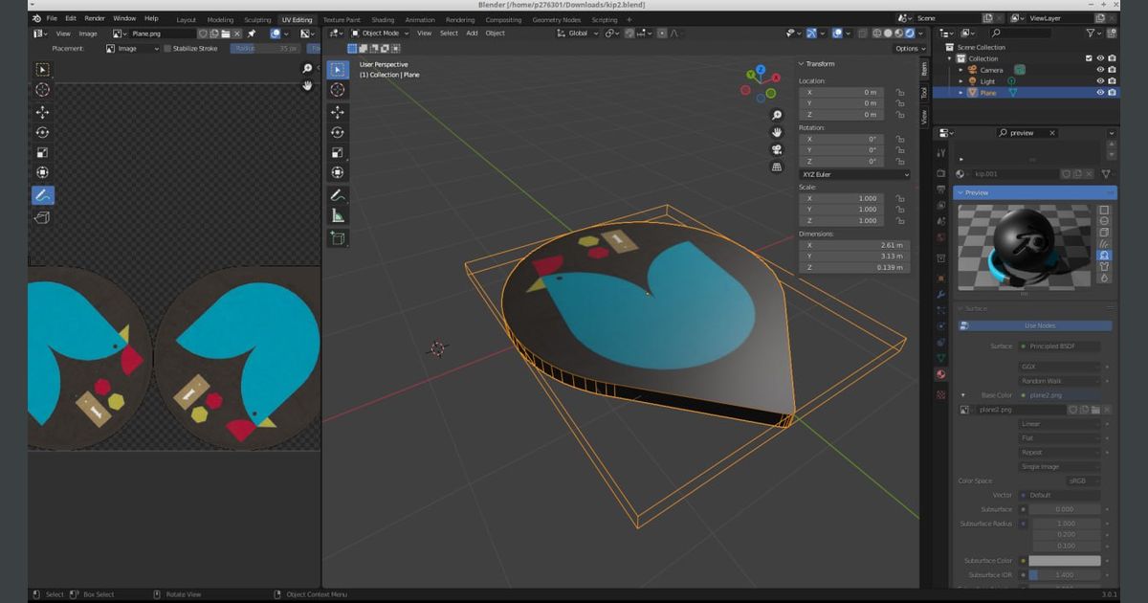Switch to perspective/orthographic grid view icon
1148x603 pixels.
pos(777,167)
